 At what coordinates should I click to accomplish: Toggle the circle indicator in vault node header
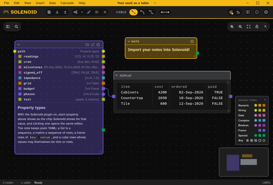pyautogui.click(x=98, y=45)
